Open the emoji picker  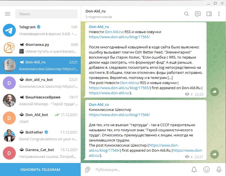pos(207,169)
